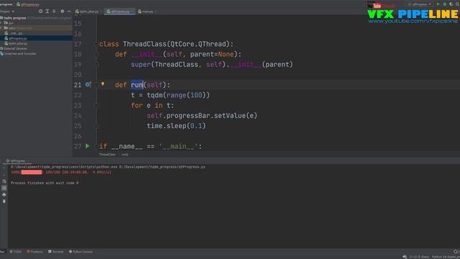The width and height of the screenshot is (460, 259).
Task: Close the qtProgress run tab
Action: 27,161
